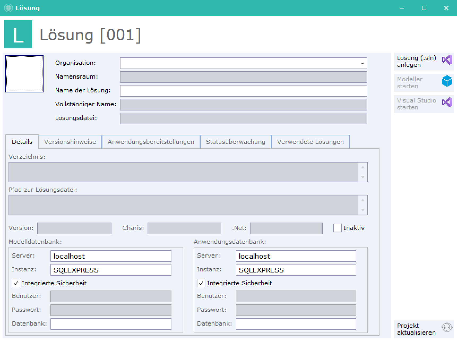Click the Anwendungsdatenbank Passwort field
Image resolution: width=457 pixels, height=341 pixels.
point(296,310)
